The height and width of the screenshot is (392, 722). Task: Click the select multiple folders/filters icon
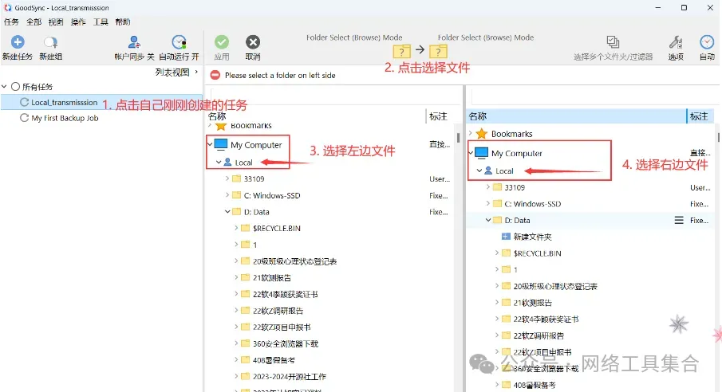tap(613, 42)
